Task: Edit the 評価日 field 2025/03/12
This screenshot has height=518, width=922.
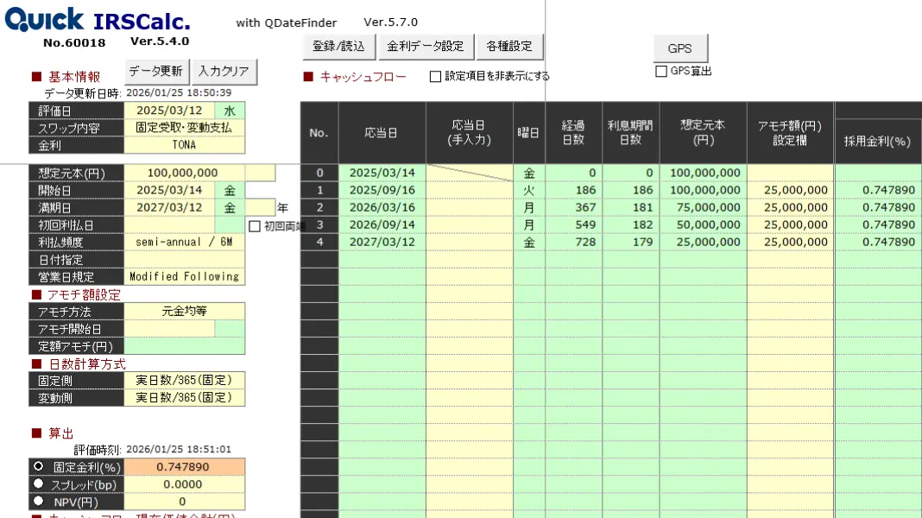Action: (169, 111)
